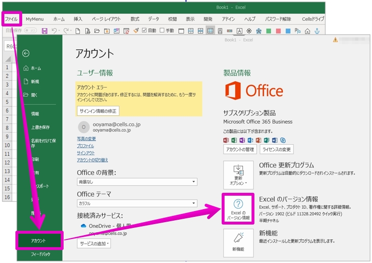Open the Office テーマ dropdown showing カラフル
Screen dimensions: 372x263
click(x=137, y=203)
